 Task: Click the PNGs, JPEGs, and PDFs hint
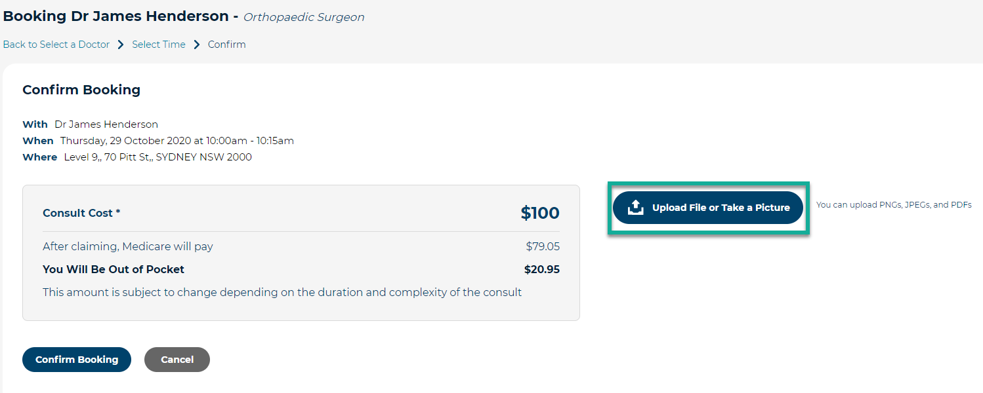pyautogui.click(x=894, y=205)
